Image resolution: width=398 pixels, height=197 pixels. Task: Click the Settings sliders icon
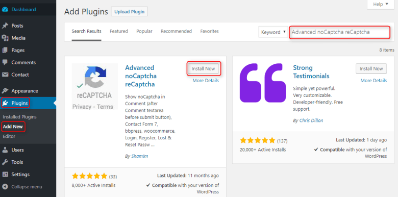(x=5, y=175)
